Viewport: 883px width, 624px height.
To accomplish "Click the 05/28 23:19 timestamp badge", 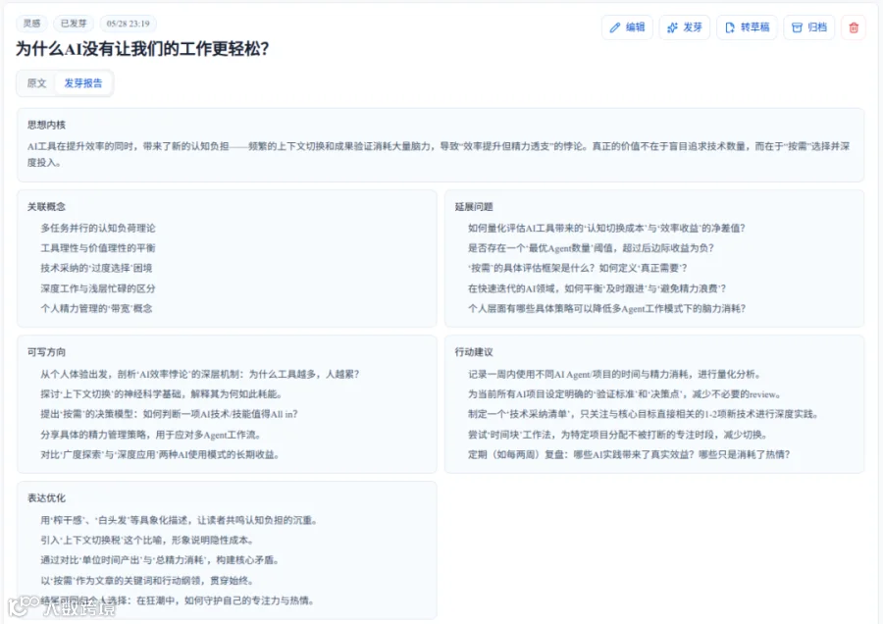I will (128, 24).
